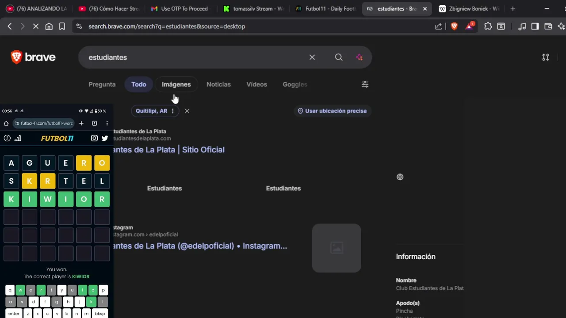Switch to Noticias results
566x318 pixels.
tap(218, 84)
